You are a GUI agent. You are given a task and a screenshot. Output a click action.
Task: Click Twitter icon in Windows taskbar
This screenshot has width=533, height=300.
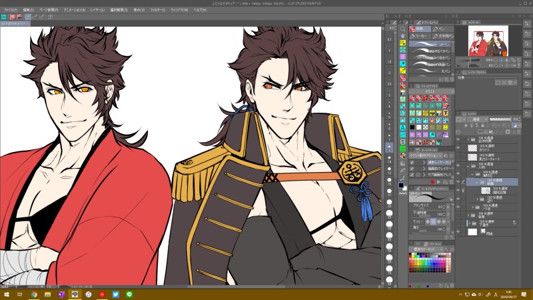115,294
